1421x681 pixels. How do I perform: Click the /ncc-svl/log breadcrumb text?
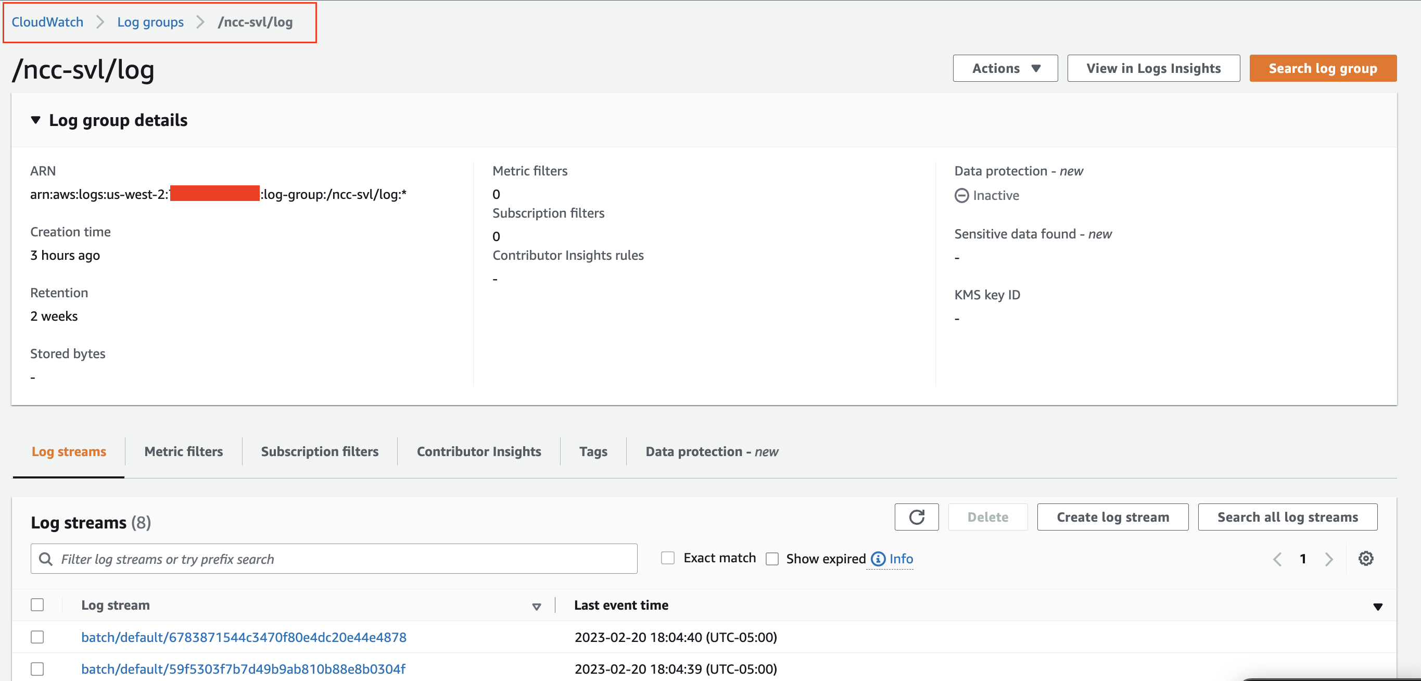[255, 22]
